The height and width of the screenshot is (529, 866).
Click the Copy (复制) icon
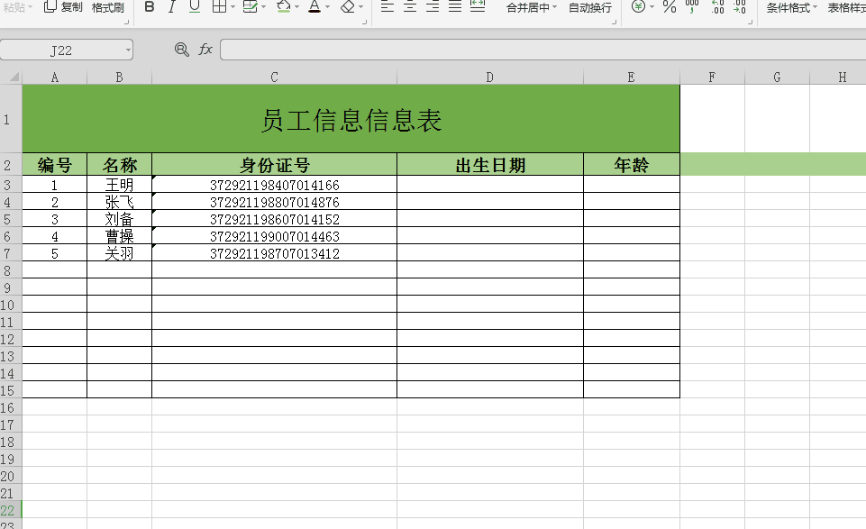click(50, 6)
